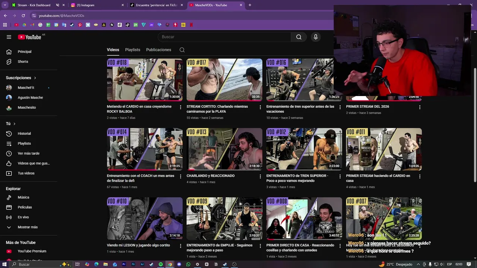Open WhatsApp from the taskbar

click(188, 264)
